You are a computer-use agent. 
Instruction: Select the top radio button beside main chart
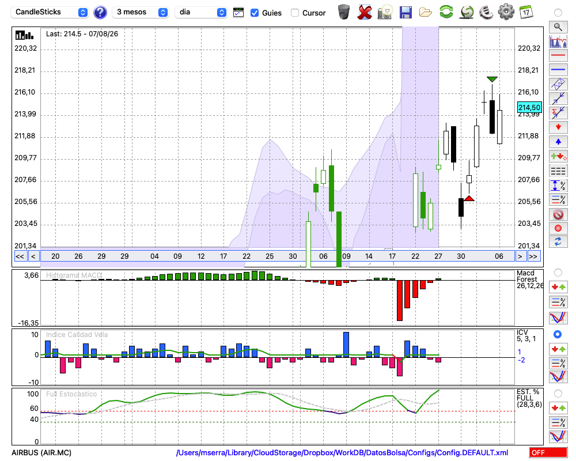[558, 13]
